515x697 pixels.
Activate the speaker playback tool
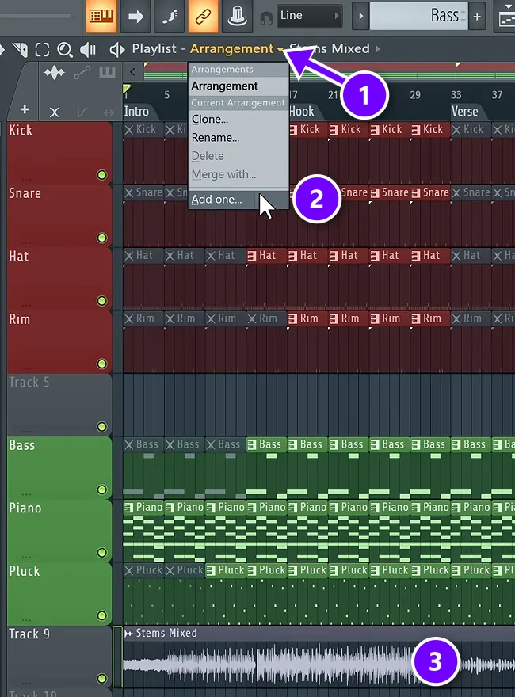tap(88, 50)
